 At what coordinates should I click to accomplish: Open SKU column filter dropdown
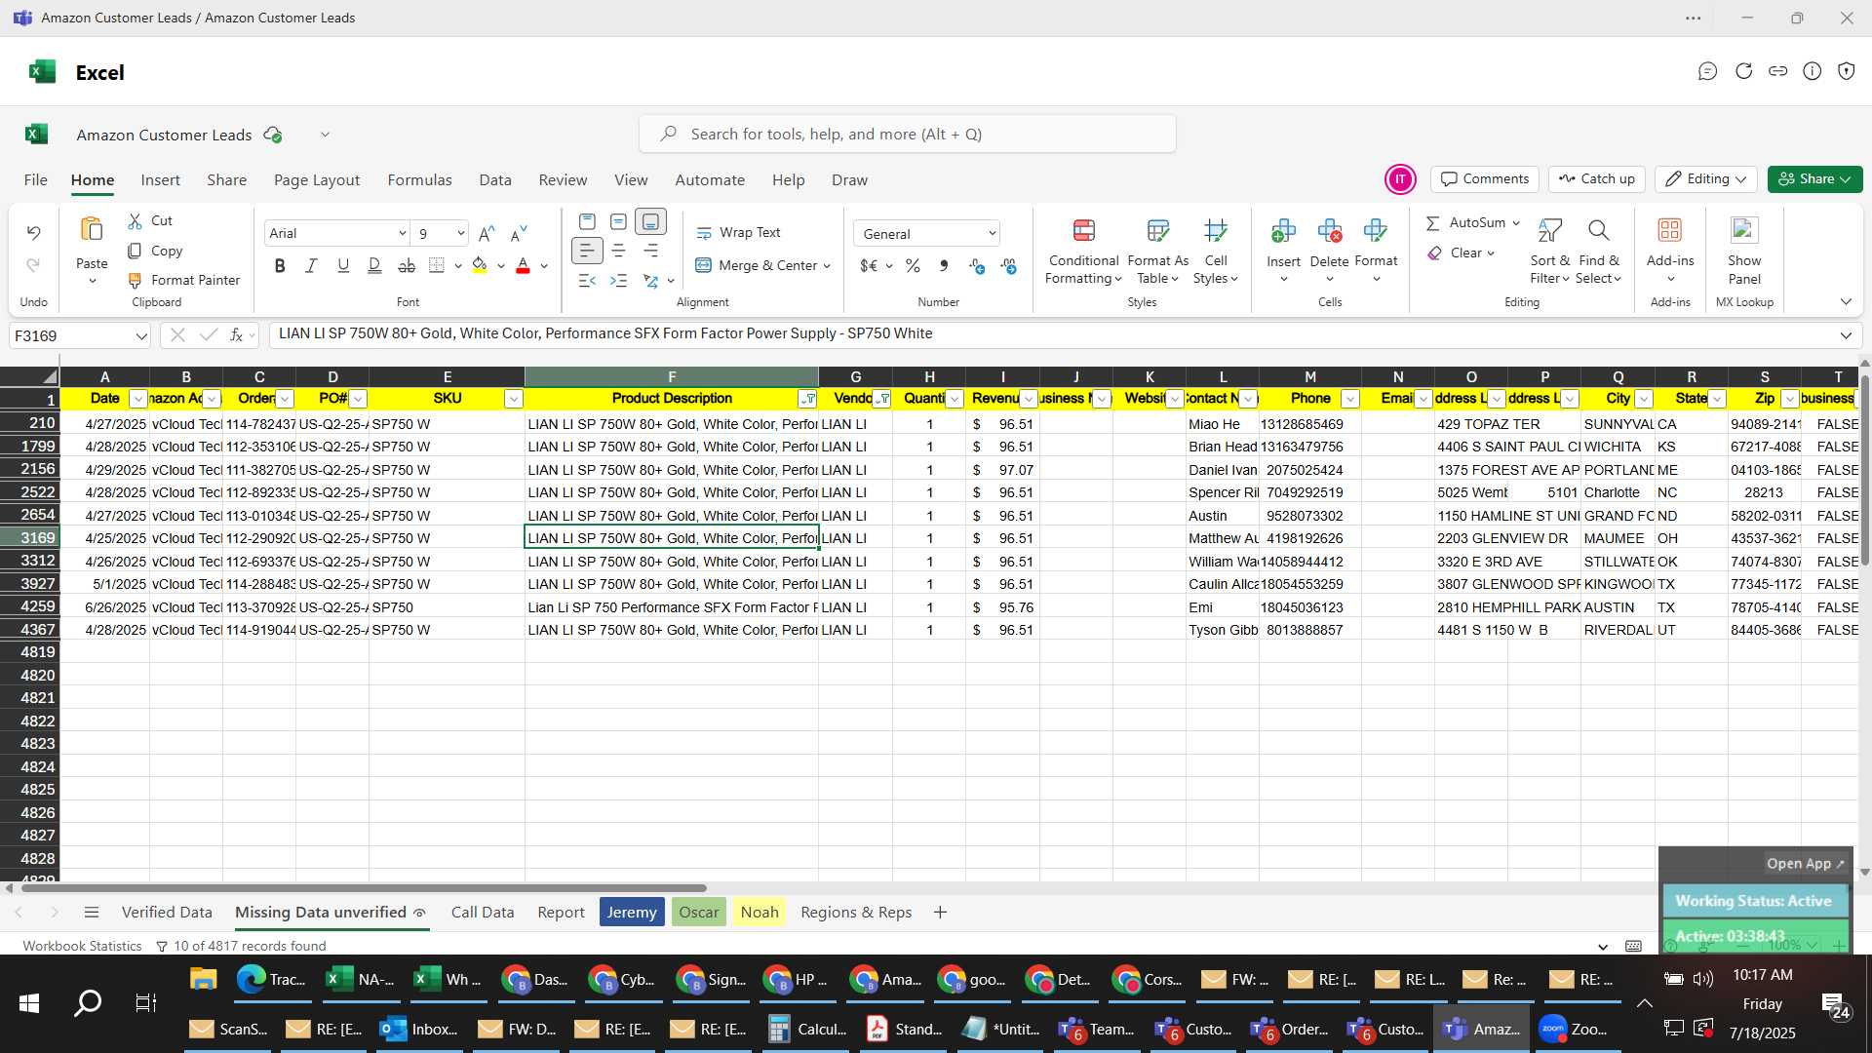pyautogui.click(x=514, y=399)
